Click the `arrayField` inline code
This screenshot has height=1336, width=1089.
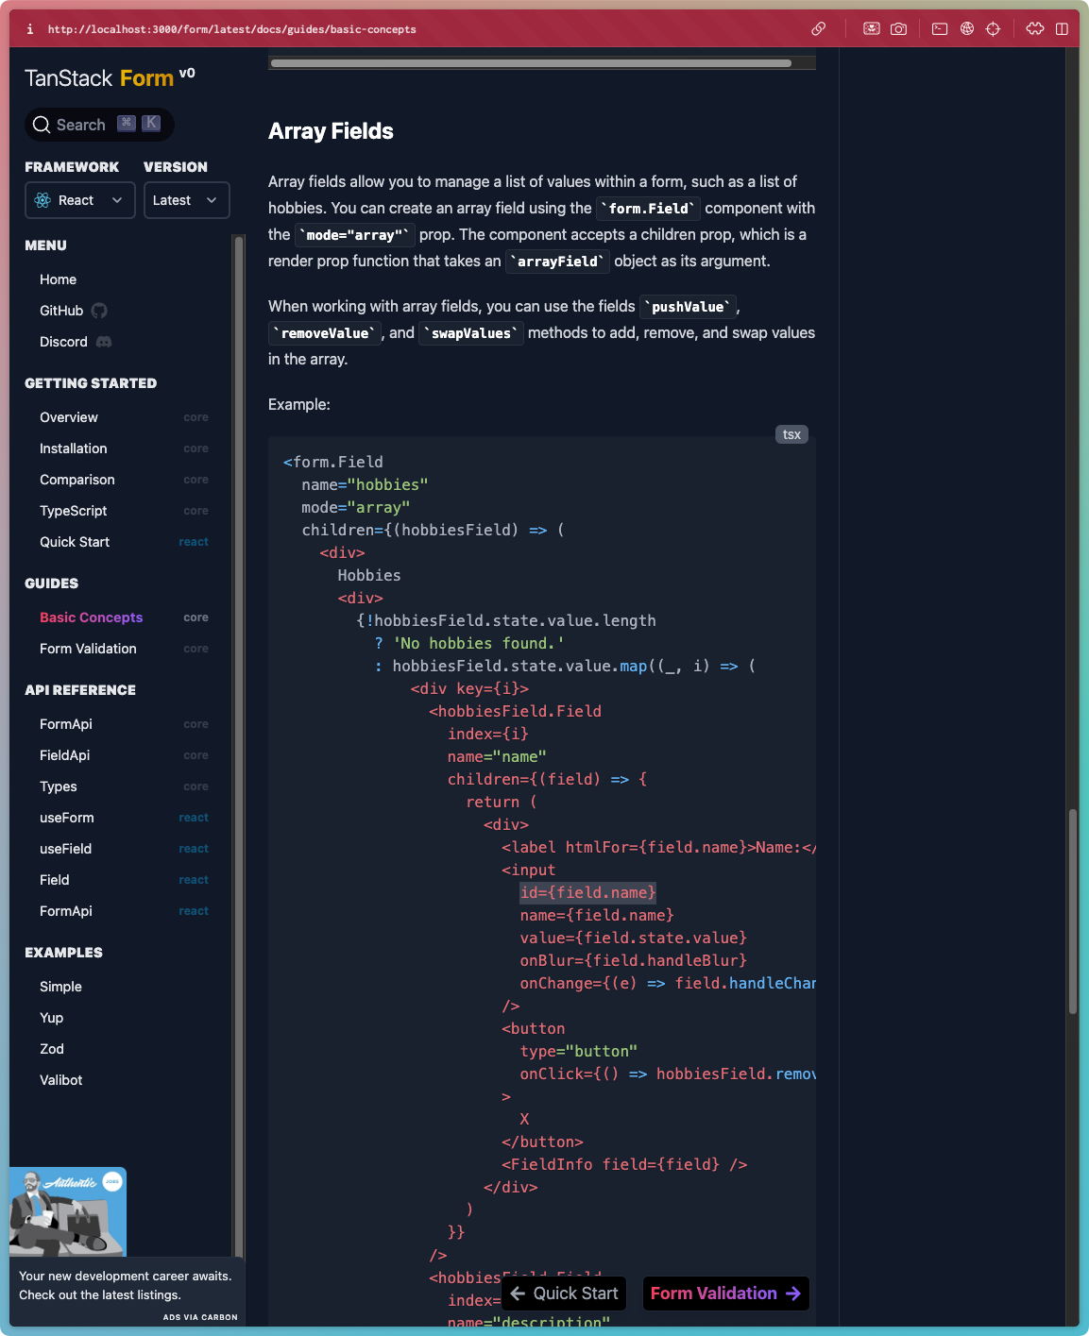pos(557,262)
